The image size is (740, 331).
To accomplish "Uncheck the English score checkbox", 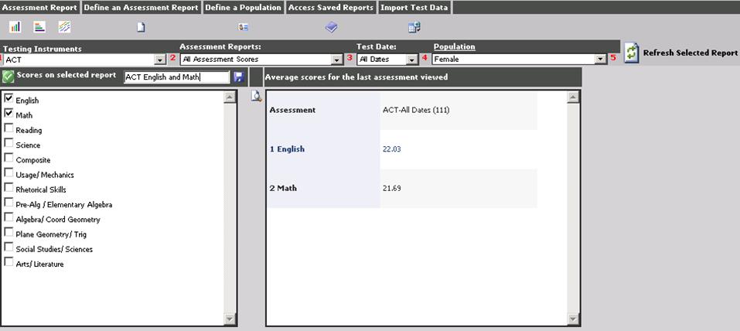I will coord(9,98).
